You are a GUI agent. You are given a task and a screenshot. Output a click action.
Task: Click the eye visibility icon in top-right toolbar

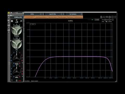tap(107, 17)
